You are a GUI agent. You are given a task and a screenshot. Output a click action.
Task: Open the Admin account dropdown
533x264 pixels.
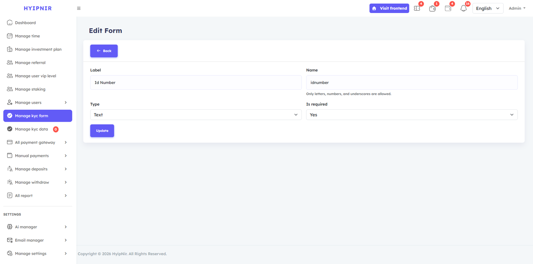pos(517,8)
